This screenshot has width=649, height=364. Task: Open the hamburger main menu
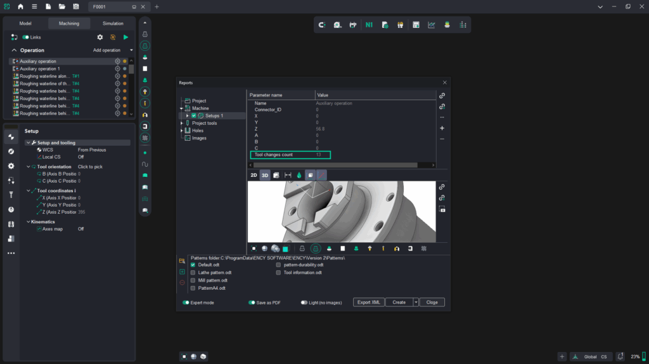[x=34, y=6]
